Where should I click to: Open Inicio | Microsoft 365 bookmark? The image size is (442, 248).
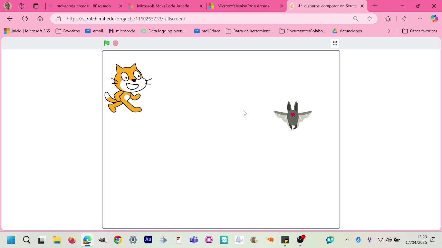(27, 31)
